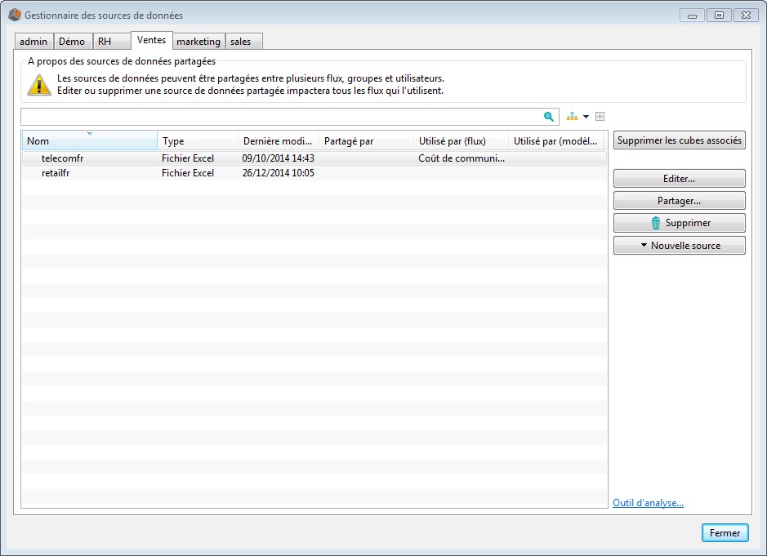Select the retailfr data source row
The width and height of the screenshot is (767, 556).
click(59, 173)
